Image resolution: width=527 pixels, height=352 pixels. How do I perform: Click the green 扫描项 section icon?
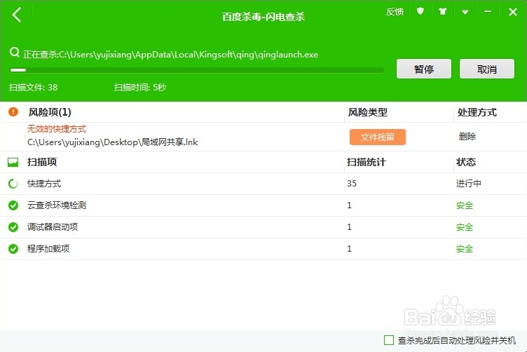[13, 163]
